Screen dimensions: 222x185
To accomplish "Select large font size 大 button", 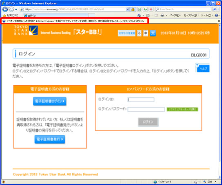I will (153, 33).
